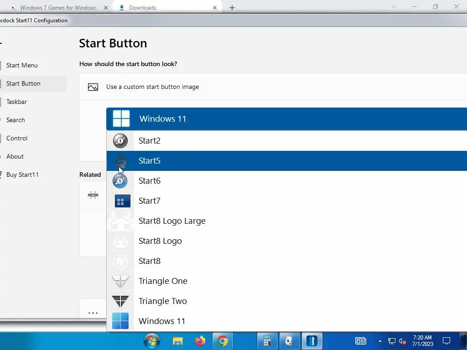Click the Start7 label text
This screenshot has width=467, height=350.
pos(150,201)
